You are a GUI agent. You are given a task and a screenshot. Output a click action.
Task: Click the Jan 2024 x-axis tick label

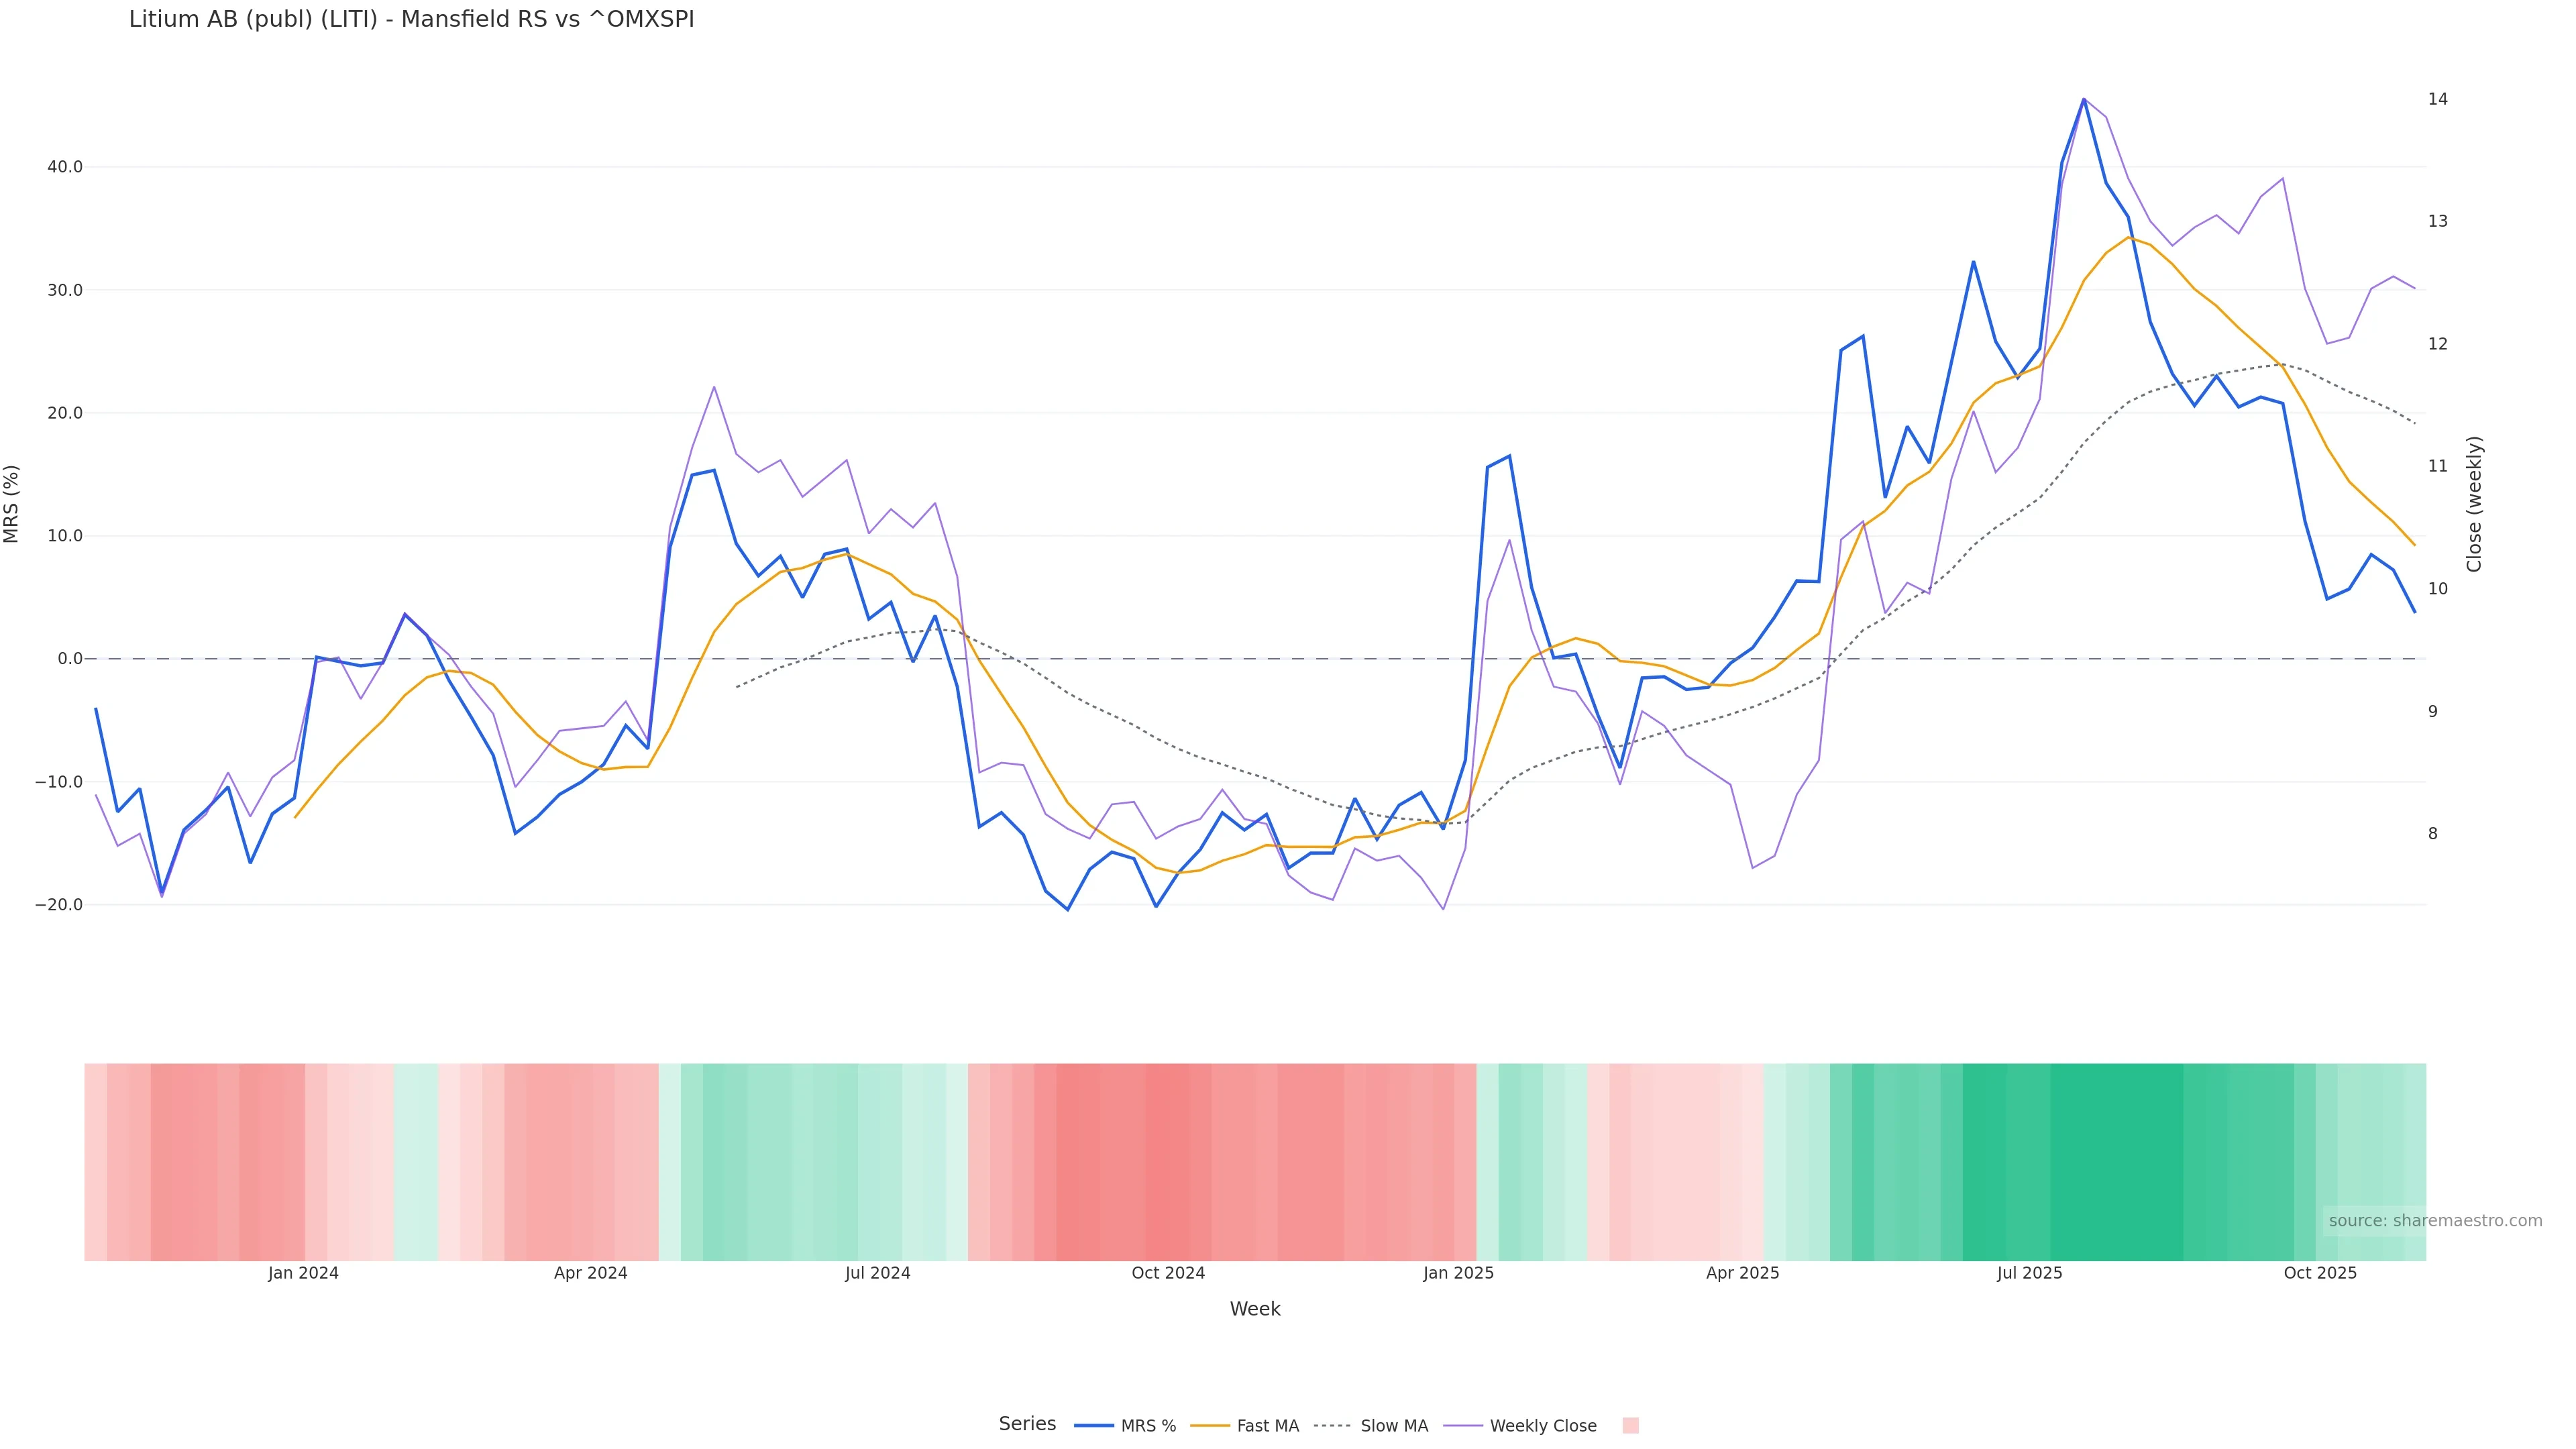[x=303, y=1273]
